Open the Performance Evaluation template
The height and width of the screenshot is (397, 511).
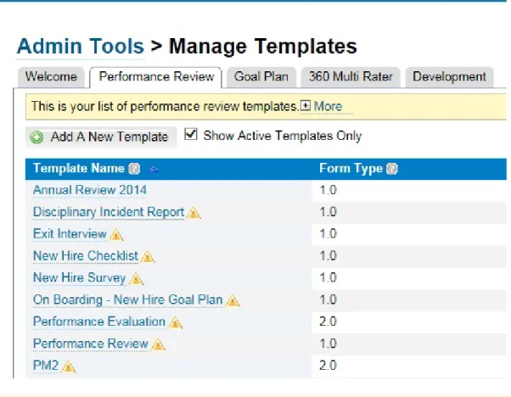click(x=99, y=322)
